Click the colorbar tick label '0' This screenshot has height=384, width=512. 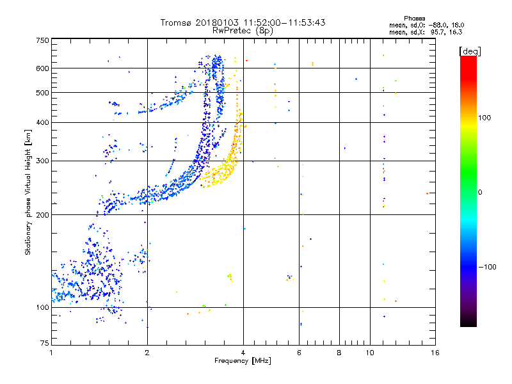click(479, 193)
